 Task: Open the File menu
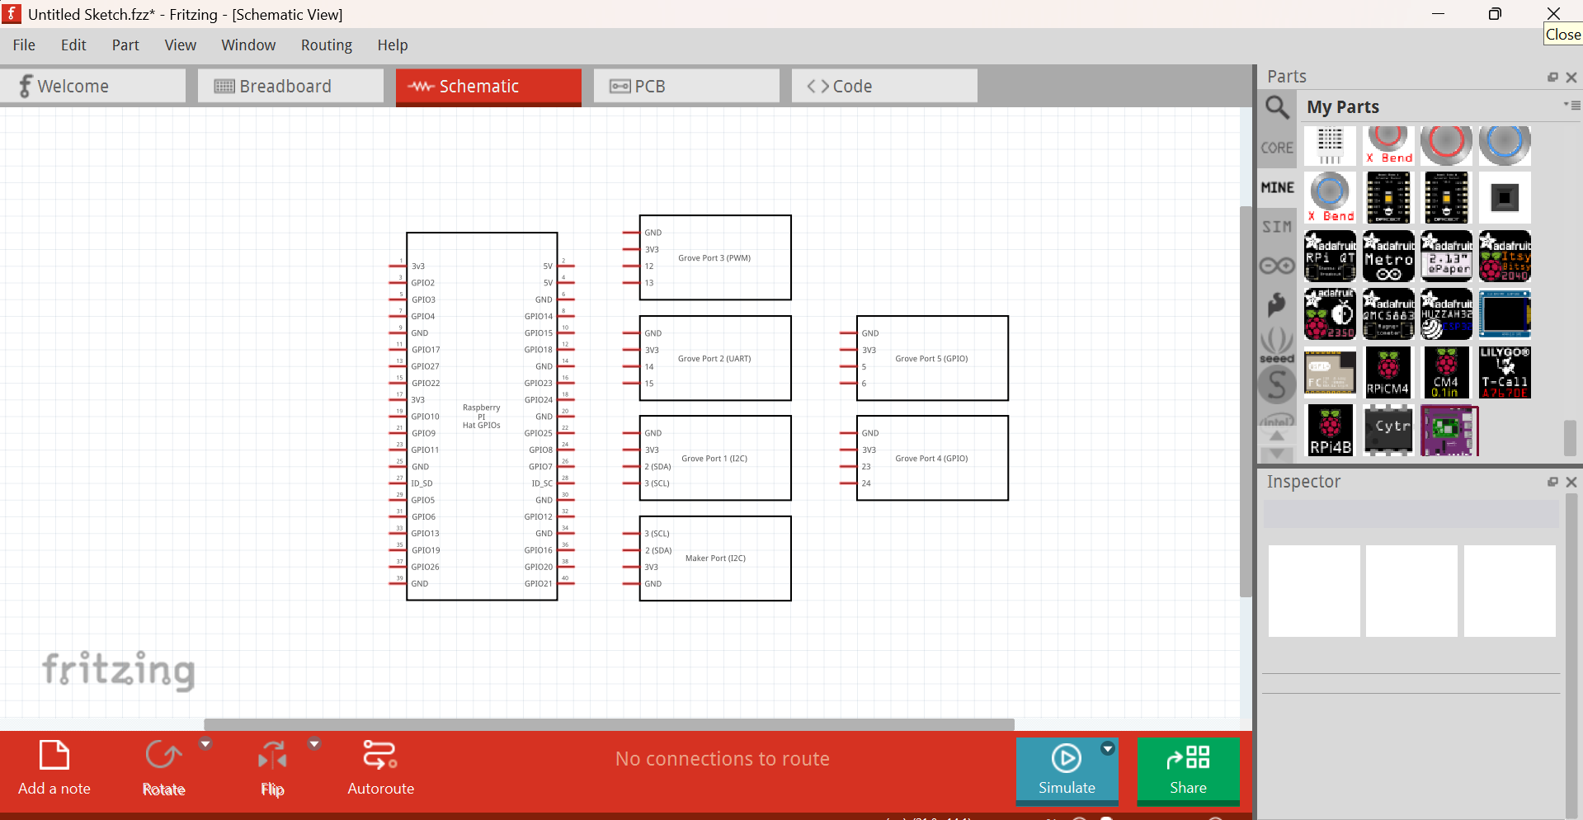24,45
